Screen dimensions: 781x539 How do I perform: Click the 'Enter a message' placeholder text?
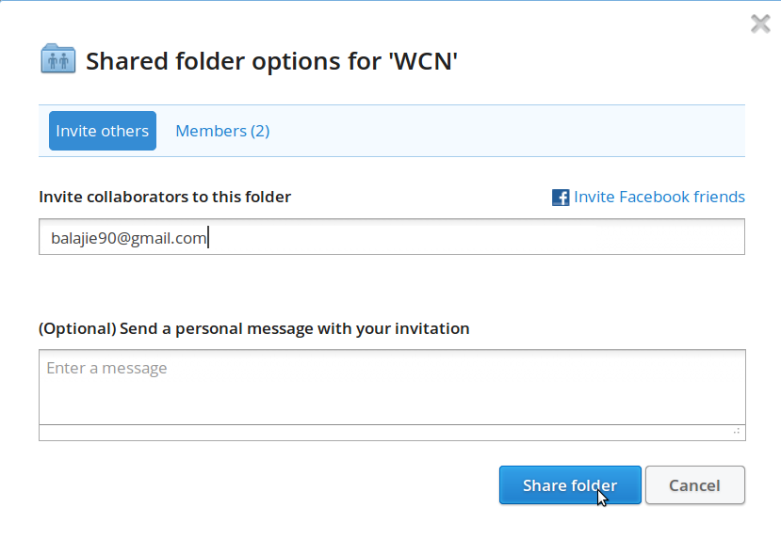(x=106, y=368)
